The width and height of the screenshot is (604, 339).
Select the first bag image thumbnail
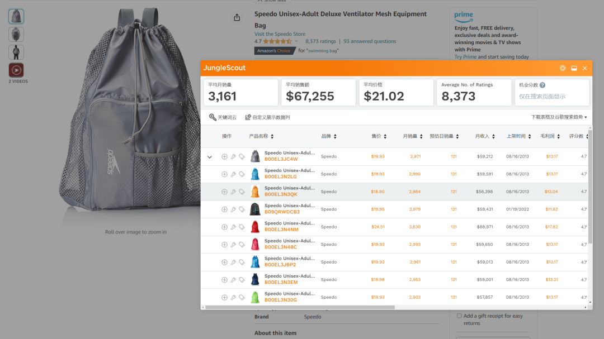(x=16, y=17)
